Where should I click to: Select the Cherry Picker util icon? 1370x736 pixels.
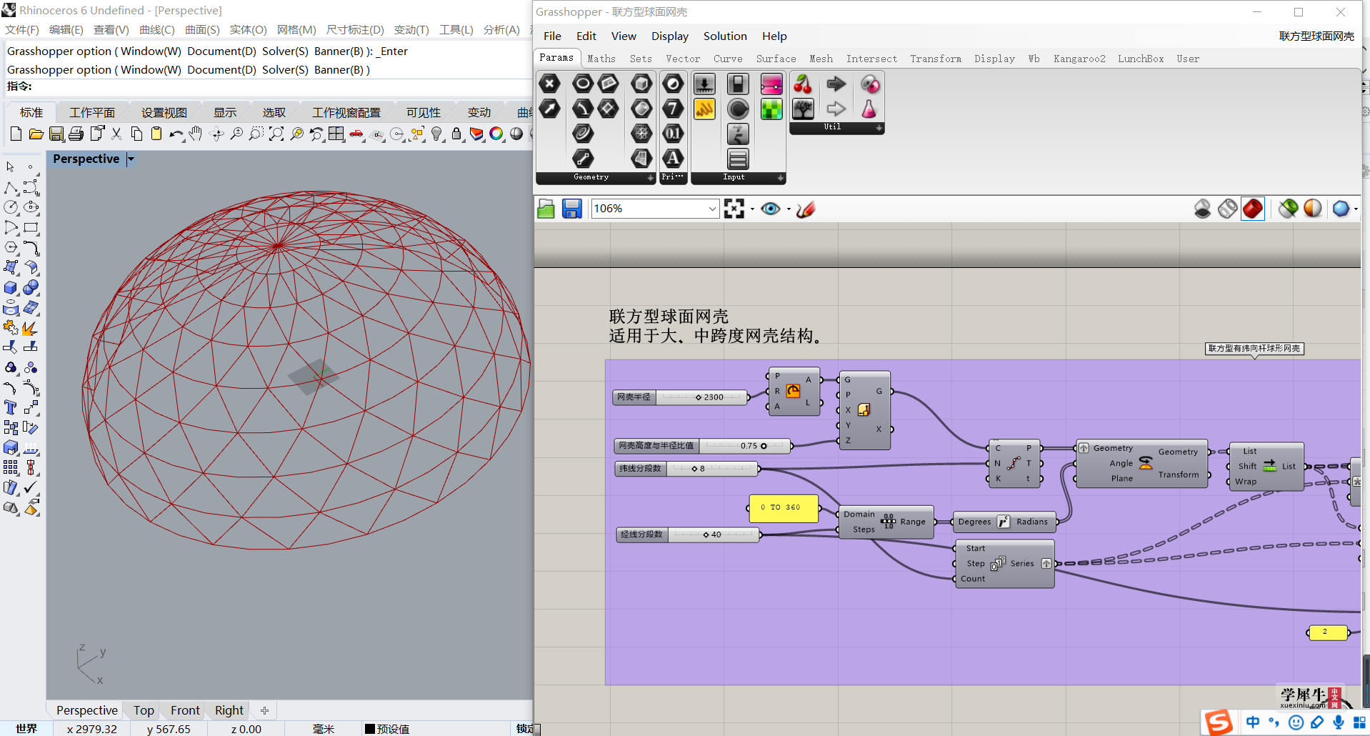[803, 84]
